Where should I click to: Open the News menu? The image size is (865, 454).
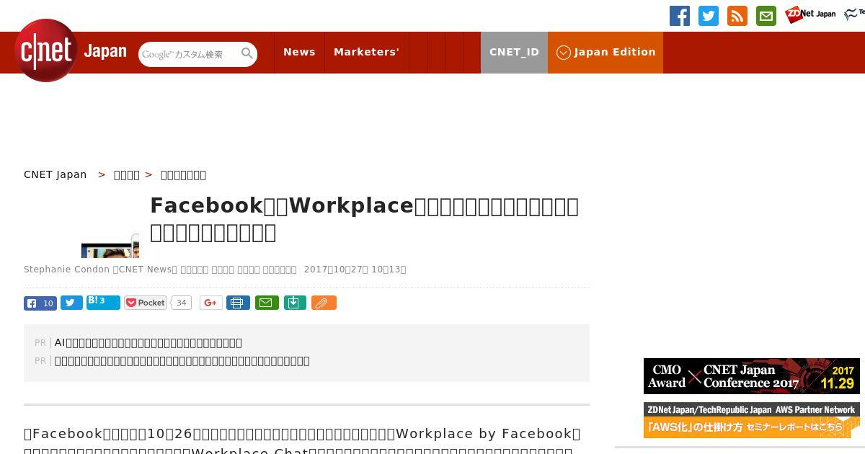point(299,52)
